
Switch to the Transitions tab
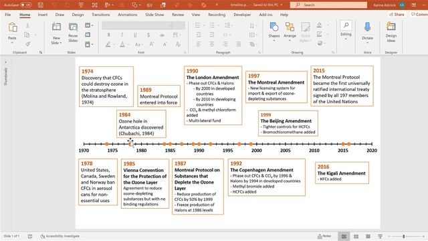(x=101, y=15)
